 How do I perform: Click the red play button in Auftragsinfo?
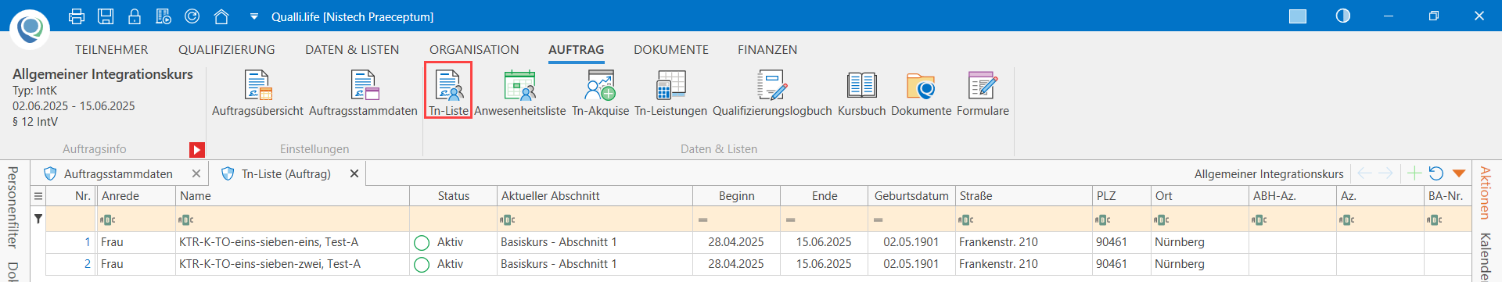pos(197,149)
